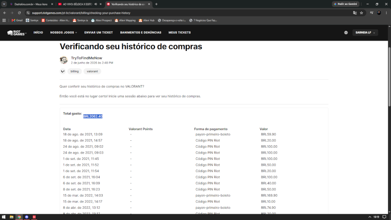The image size is (391, 220).
Task: Click the TryToFindMeNow author name
Action: [x=87, y=58]
